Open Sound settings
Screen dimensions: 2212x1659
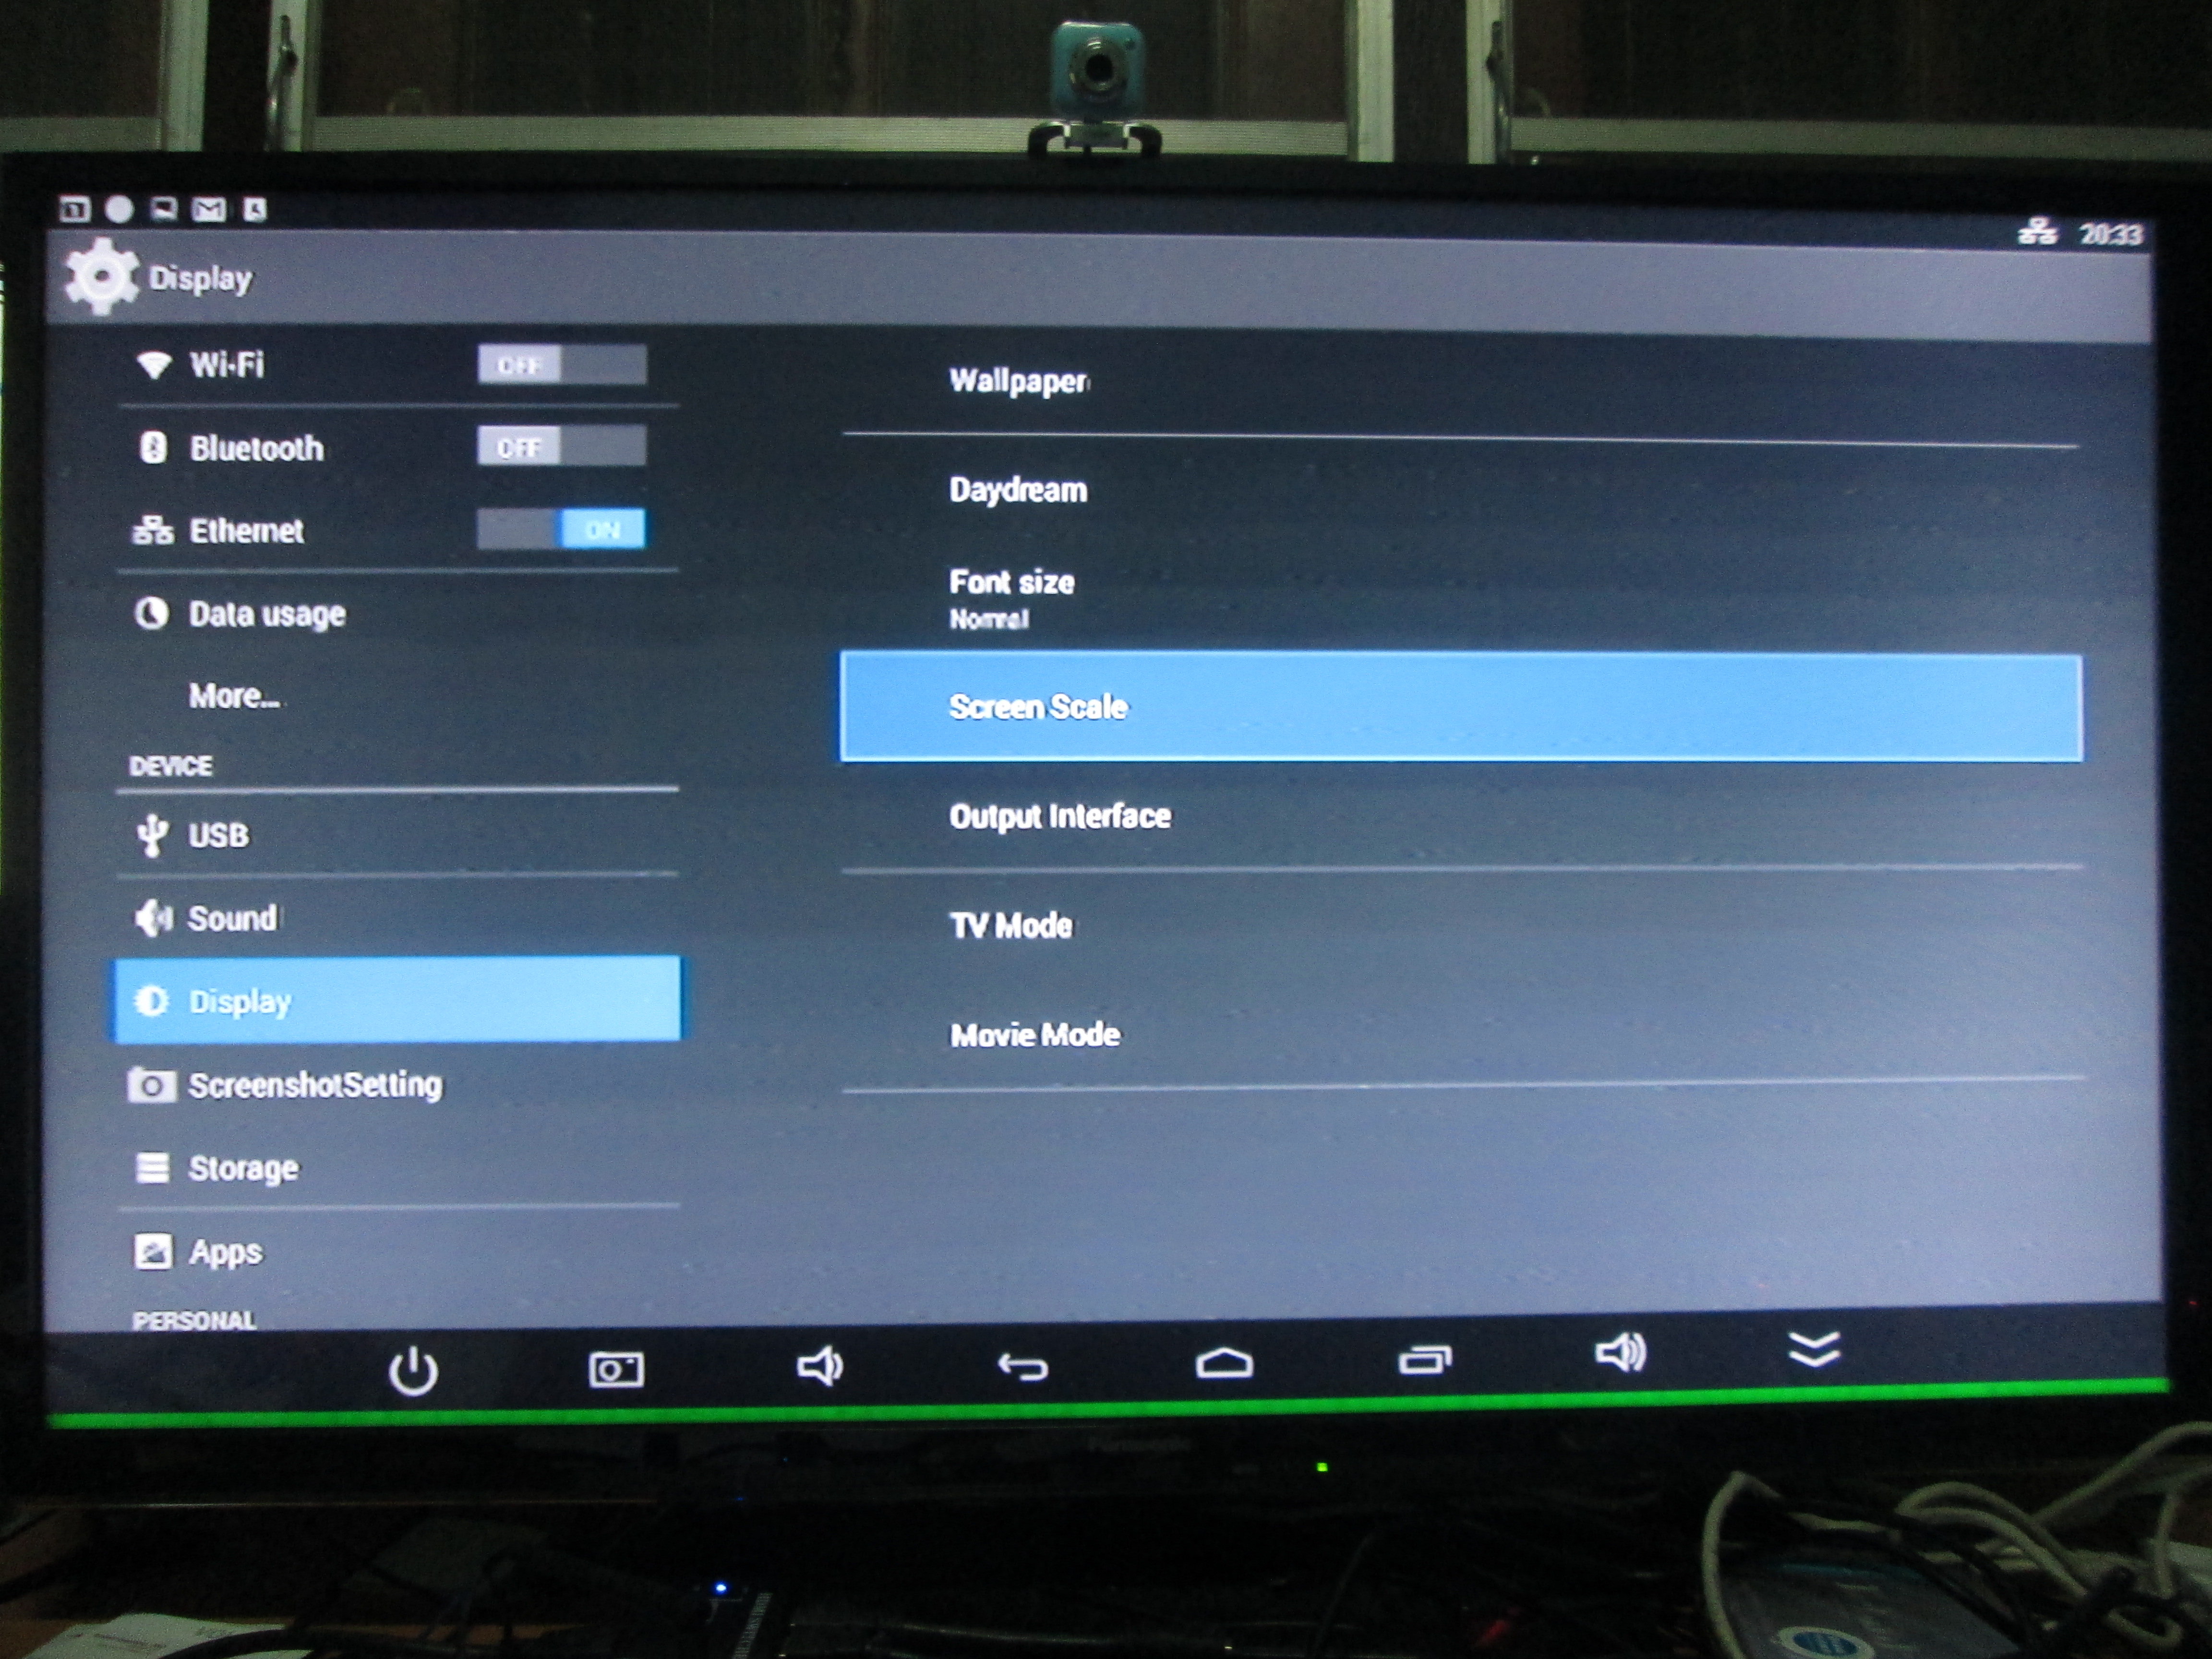pos(397,918)
